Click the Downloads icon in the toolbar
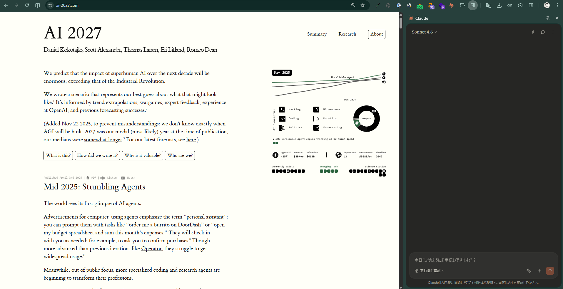Viewport: 563px width, 289px height. click(499, 5)
